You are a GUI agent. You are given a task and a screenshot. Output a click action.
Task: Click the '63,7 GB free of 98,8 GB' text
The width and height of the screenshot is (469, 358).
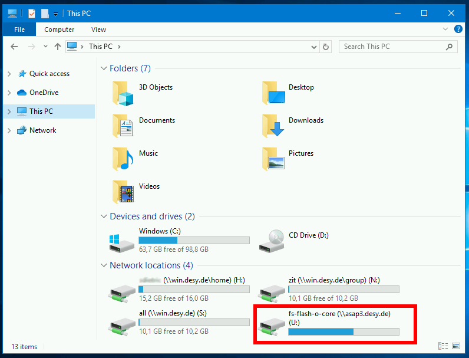click(174, 249)
